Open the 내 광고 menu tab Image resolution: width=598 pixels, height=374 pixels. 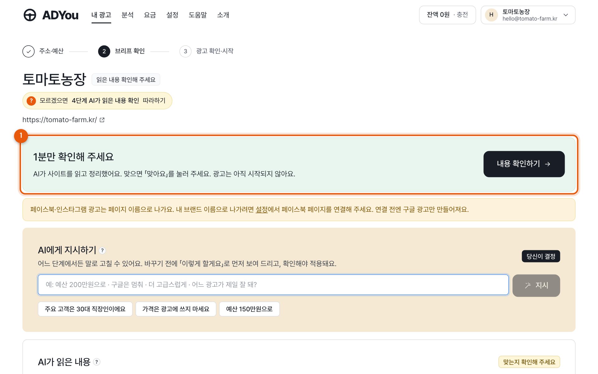(x=101, y=15)
